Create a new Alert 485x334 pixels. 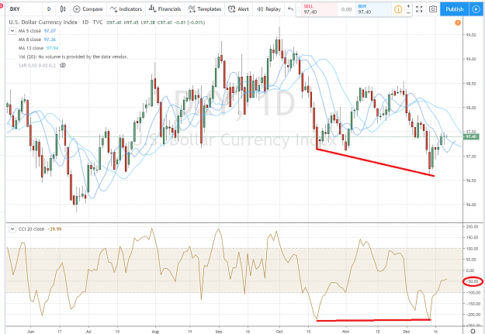(238, 9)
